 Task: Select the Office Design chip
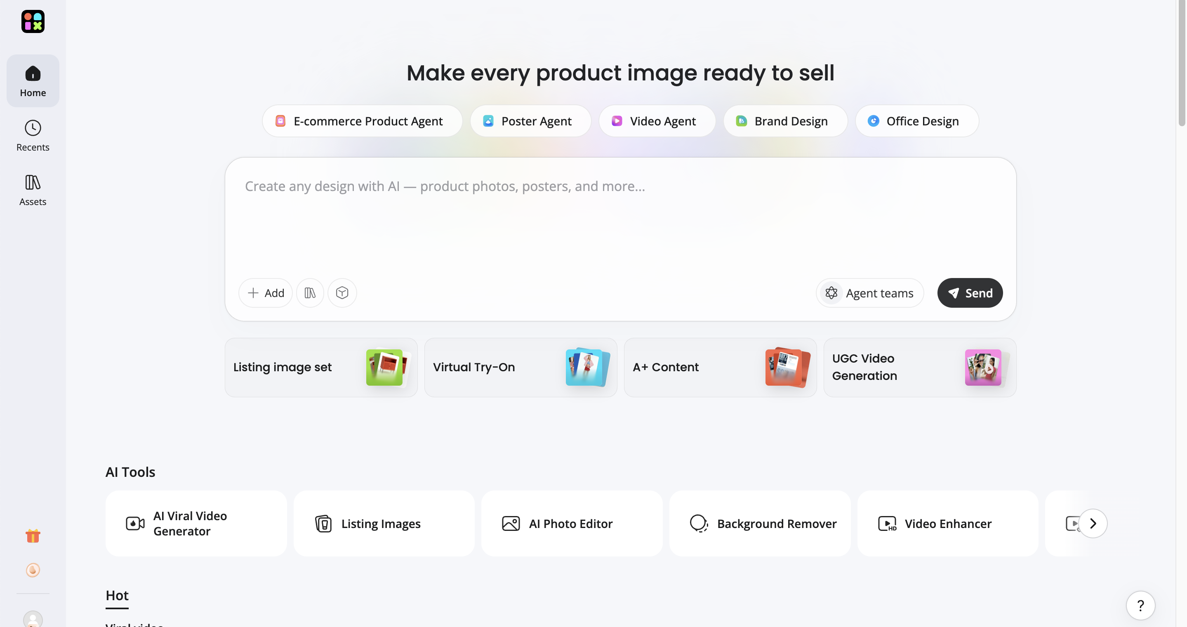pos(917,121)
